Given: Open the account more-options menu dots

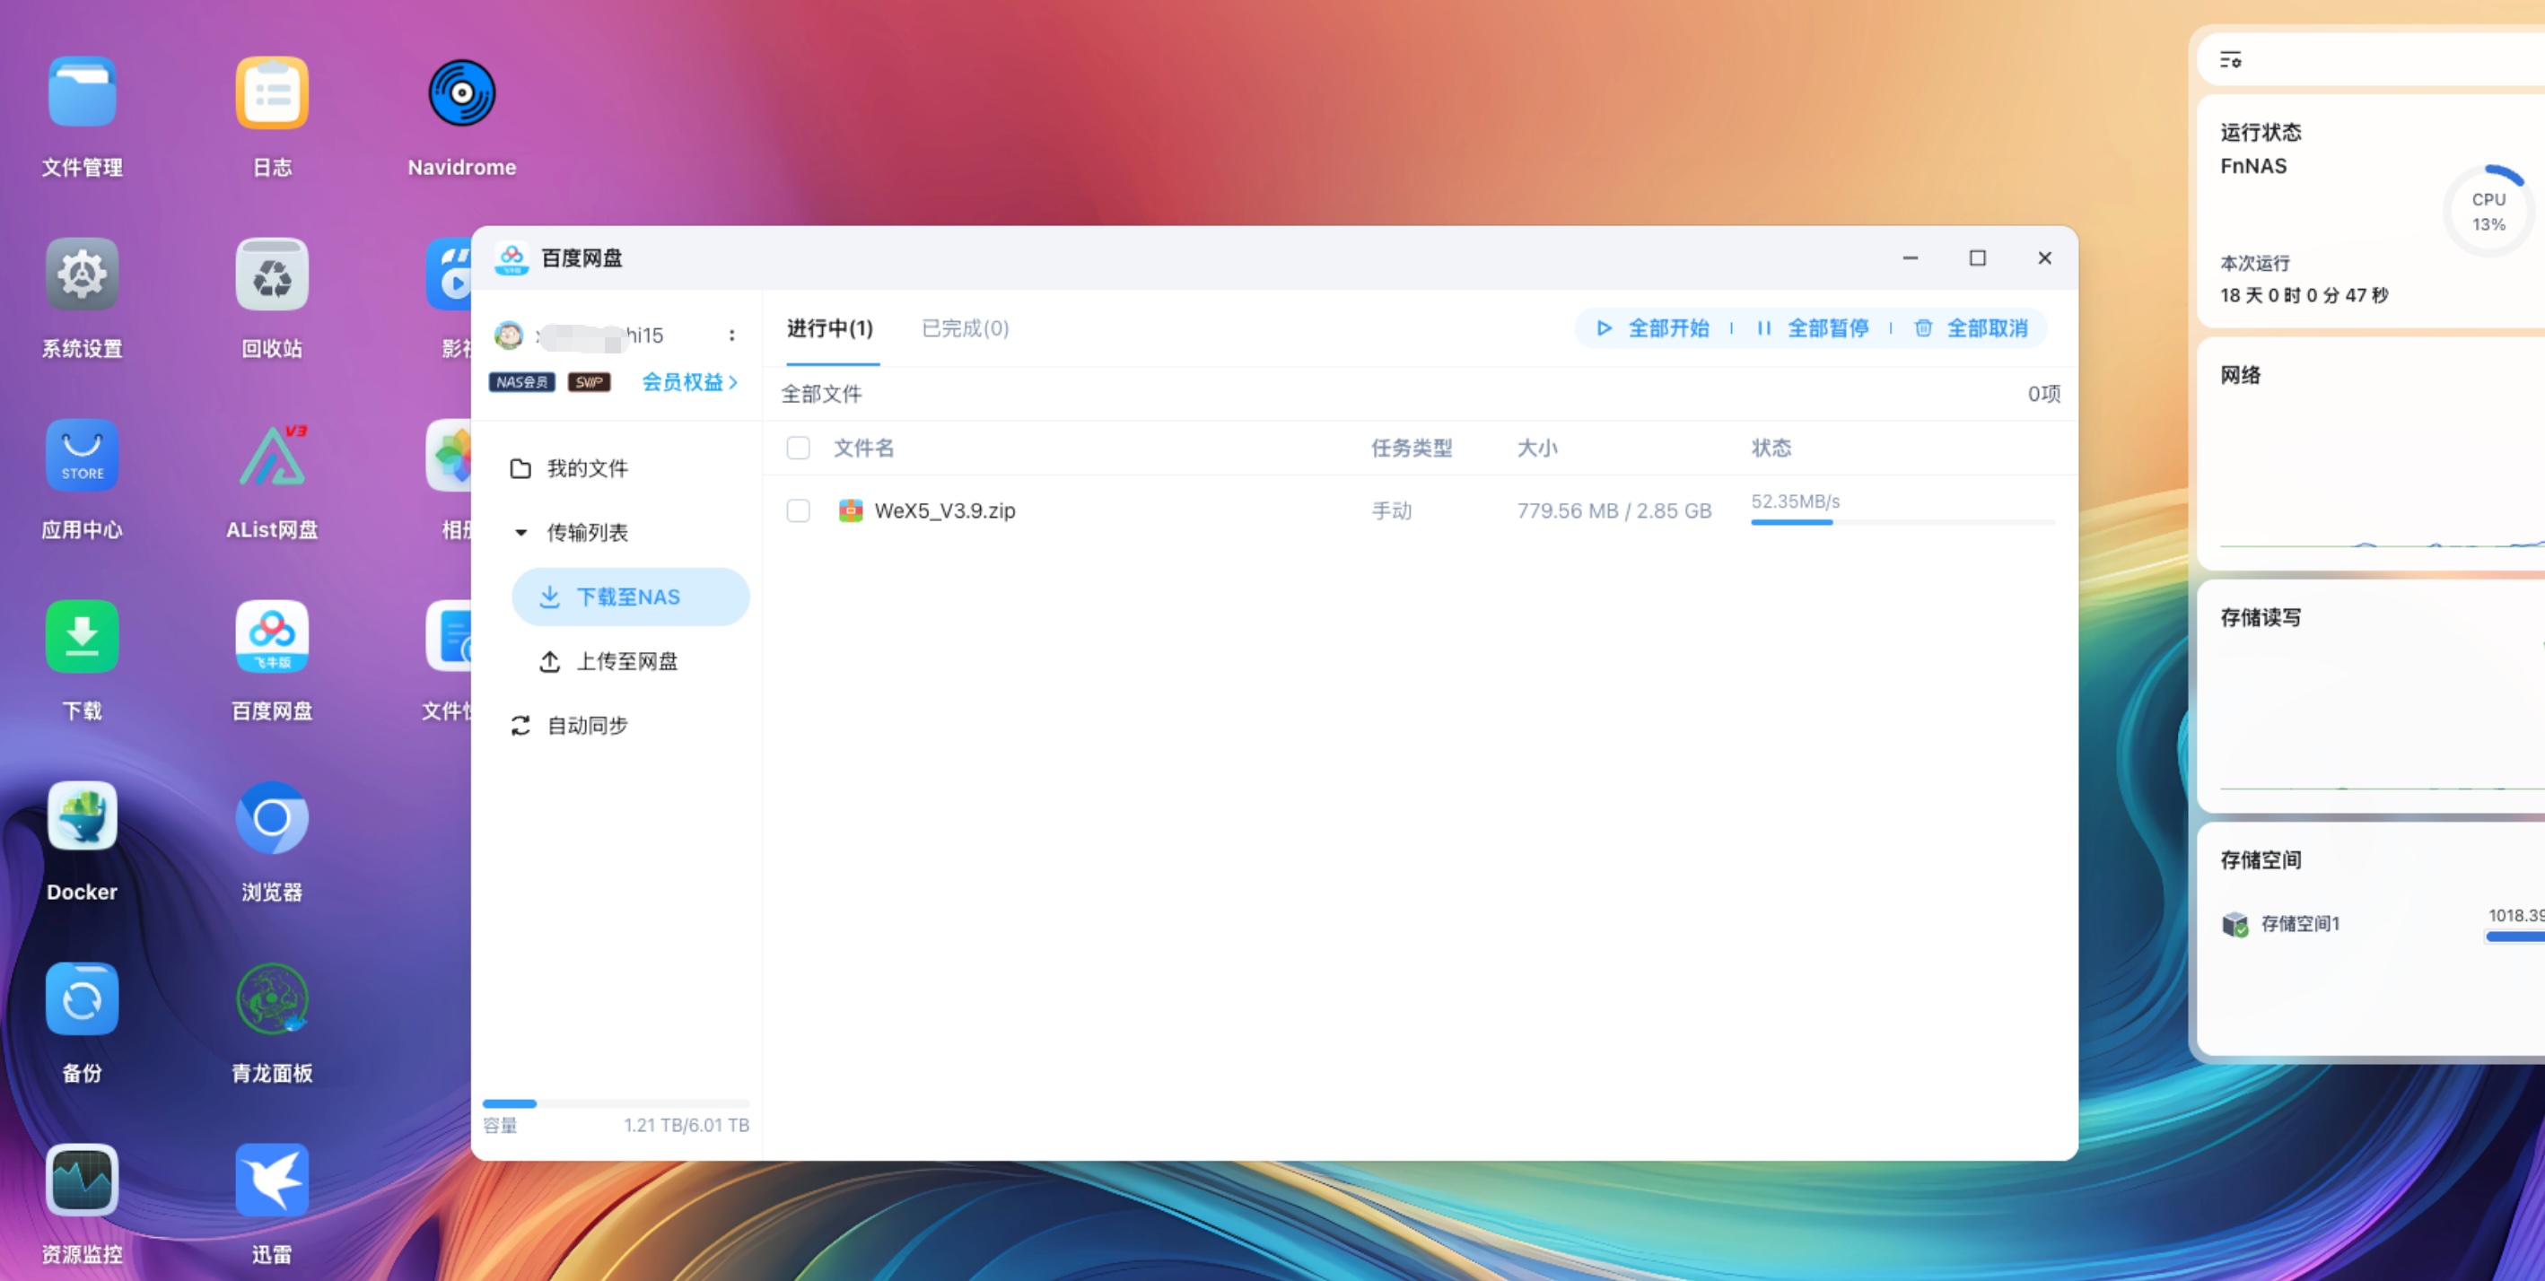Looking at the screenshot, I should pyautogui.click(x=732, y=335).
